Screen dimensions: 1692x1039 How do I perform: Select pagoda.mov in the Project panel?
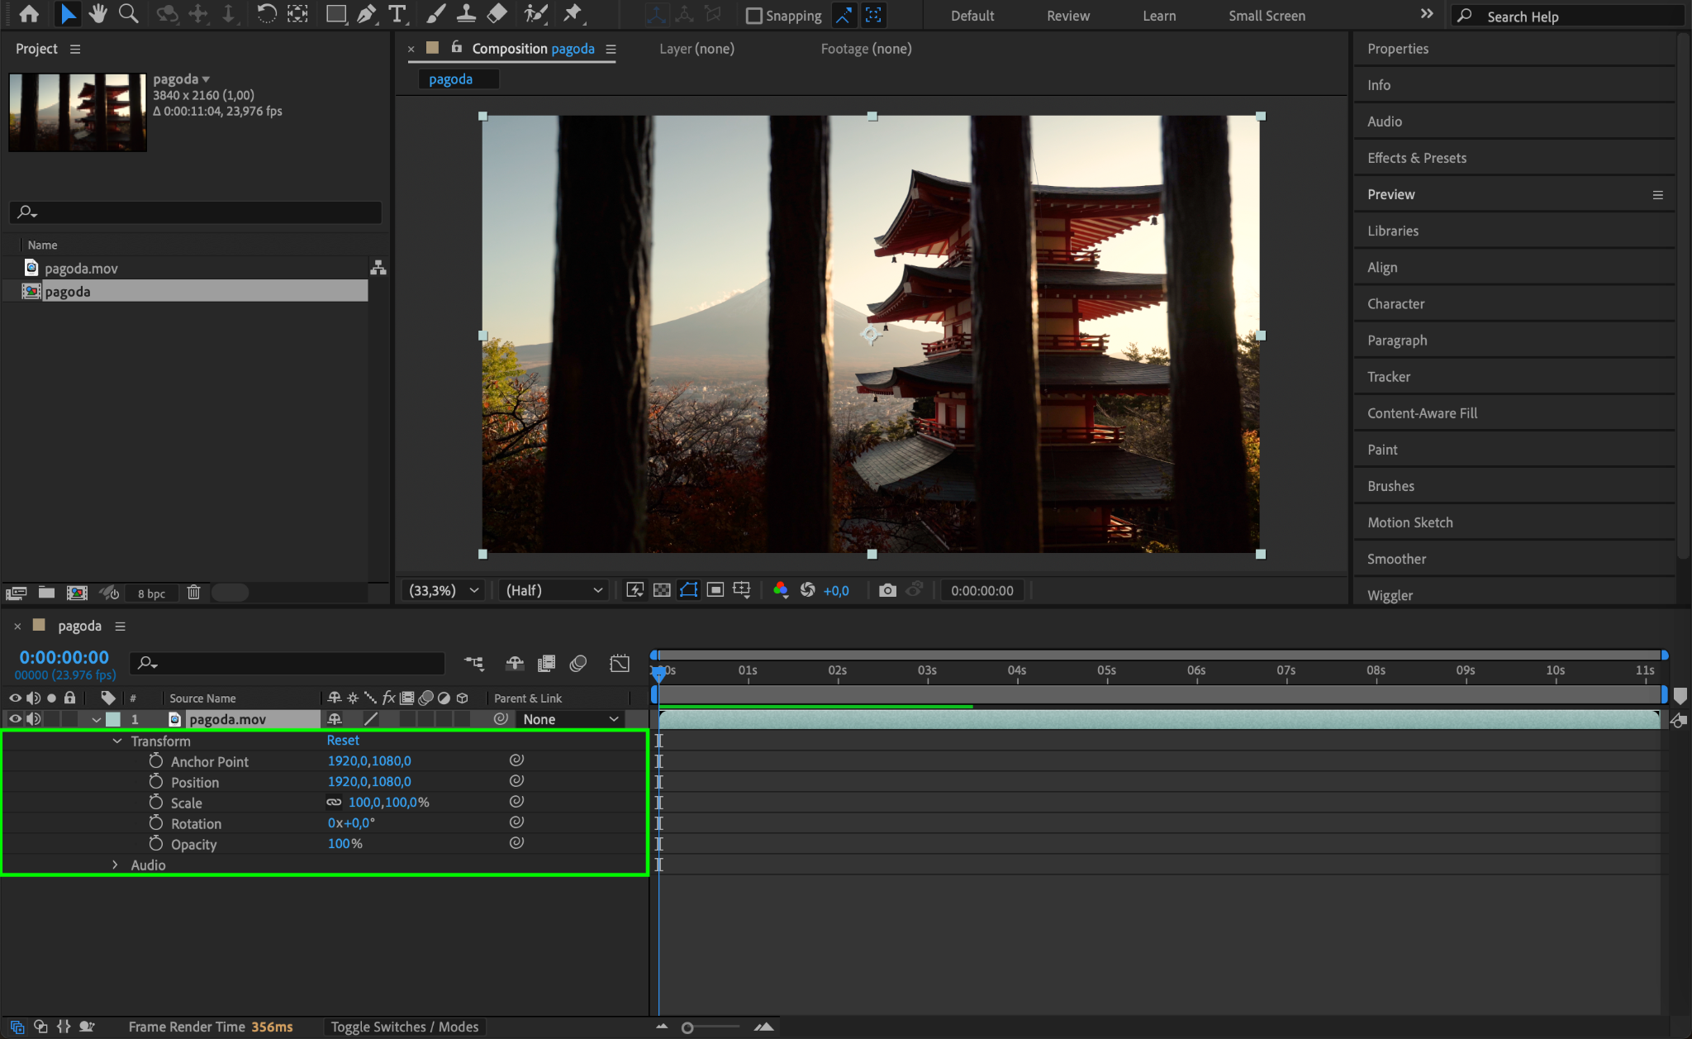click(81, 269)
